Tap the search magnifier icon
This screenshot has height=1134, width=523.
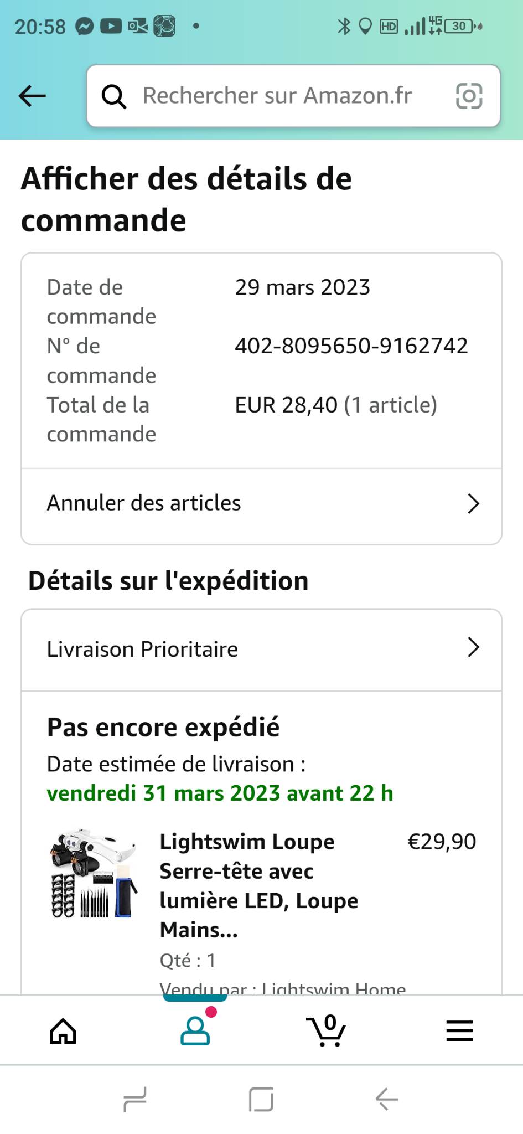(114, 96)
